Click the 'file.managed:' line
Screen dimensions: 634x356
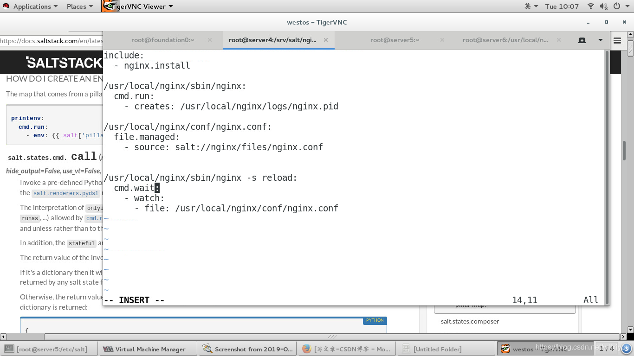[147, 137]
